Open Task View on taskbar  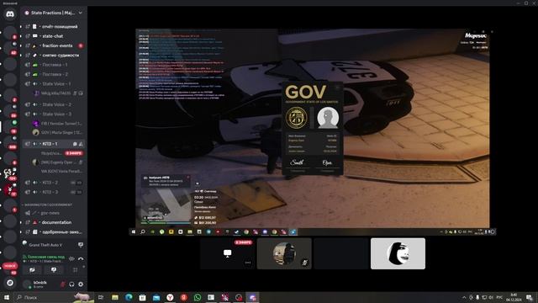click(101, 297)
